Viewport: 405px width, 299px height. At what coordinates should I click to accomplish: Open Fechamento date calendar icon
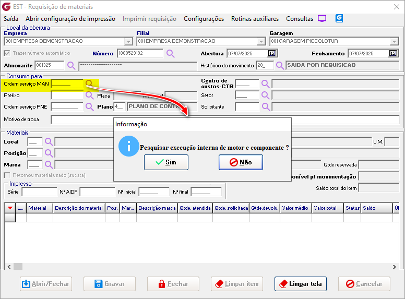pyautogui.click(x=392, y=53)
